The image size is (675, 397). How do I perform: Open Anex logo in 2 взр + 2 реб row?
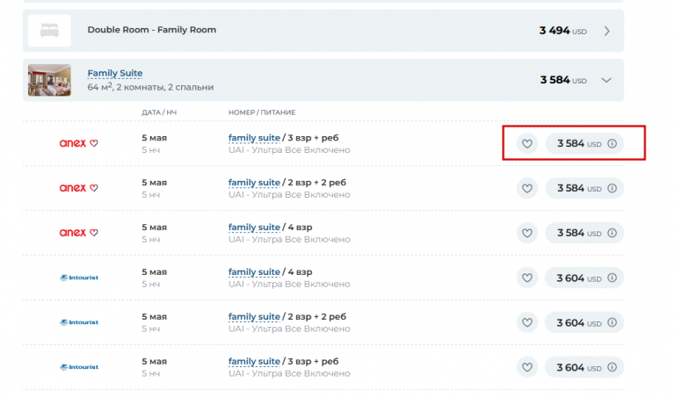click(x=79, y=188)
